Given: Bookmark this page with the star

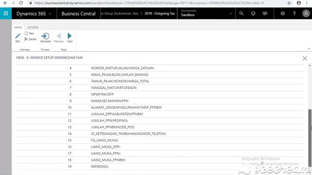Looking at the screenshot, I should coord(289,3).
